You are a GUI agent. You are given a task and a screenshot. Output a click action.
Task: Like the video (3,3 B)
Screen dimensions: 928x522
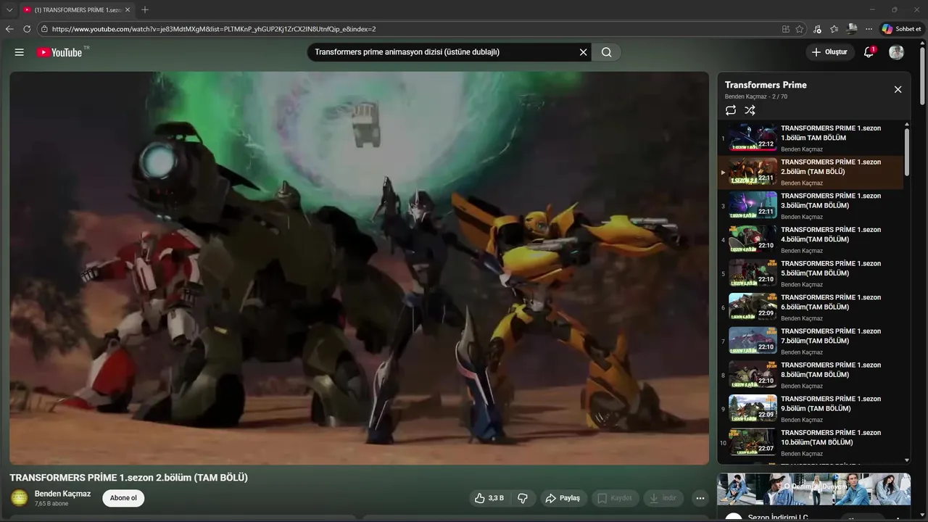pos(489,498)
